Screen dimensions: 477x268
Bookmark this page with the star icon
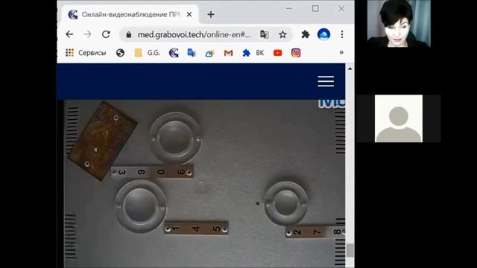(x=282, y=35)
